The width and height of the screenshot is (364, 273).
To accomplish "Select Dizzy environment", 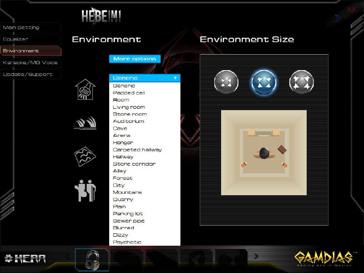I will [x=145, y=235].
